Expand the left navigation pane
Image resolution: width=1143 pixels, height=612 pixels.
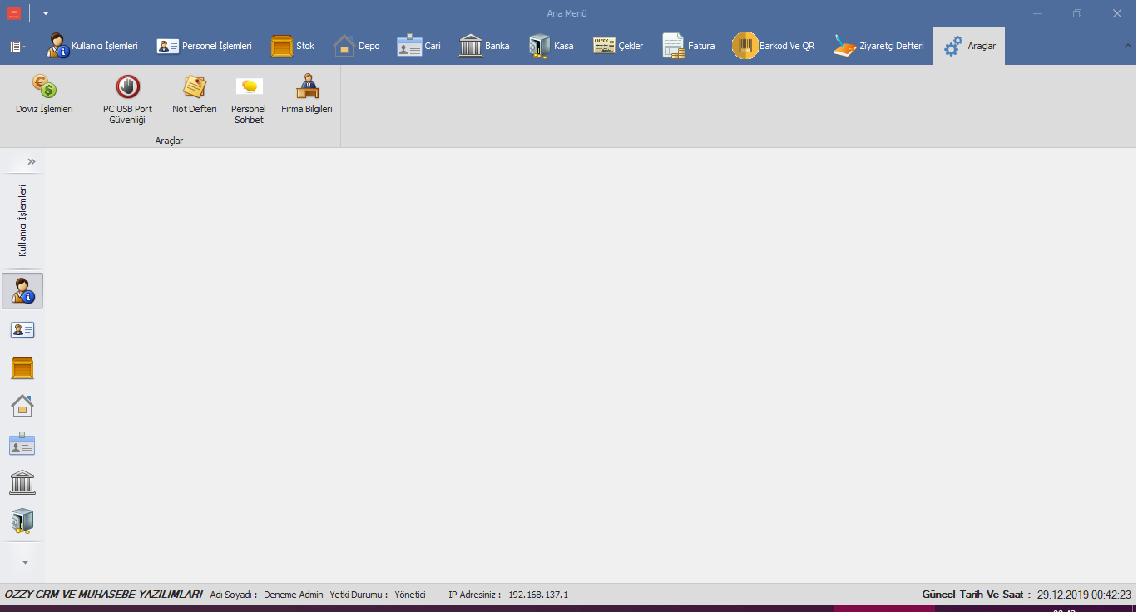[x=32, y=161]
